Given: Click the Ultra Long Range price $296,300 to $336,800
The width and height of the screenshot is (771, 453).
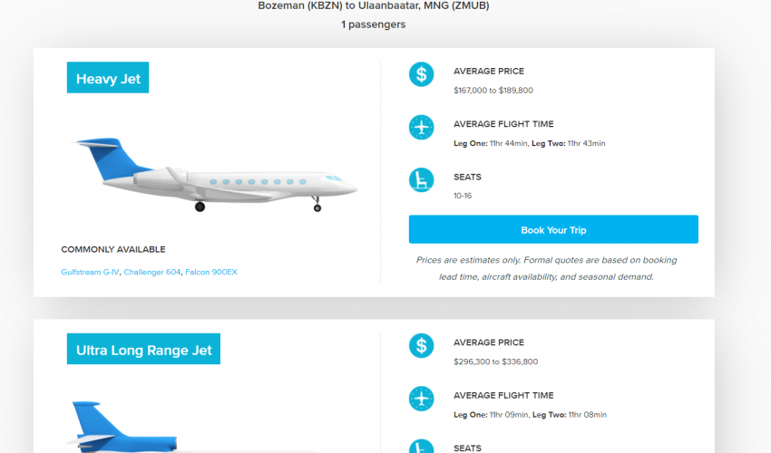Looking at the screenshot, I should [495, 361].
